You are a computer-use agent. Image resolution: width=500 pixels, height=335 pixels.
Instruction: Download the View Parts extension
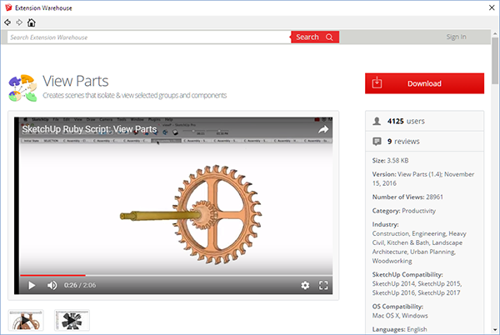pyautogui.click(x=424, y=83)
